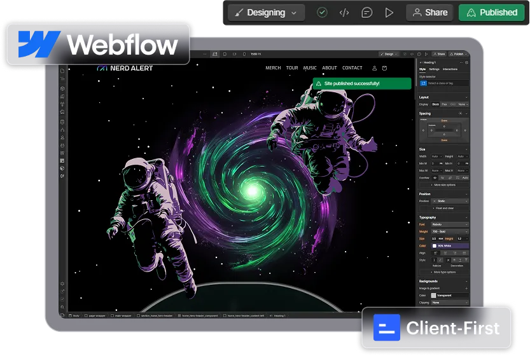Switch to the Style tab

point(422,69)
